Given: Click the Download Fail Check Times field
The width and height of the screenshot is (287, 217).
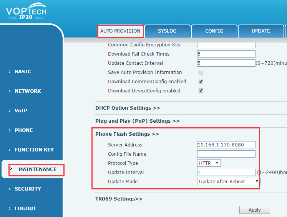Looking at the screenshot, I should [x=226, y=54].
